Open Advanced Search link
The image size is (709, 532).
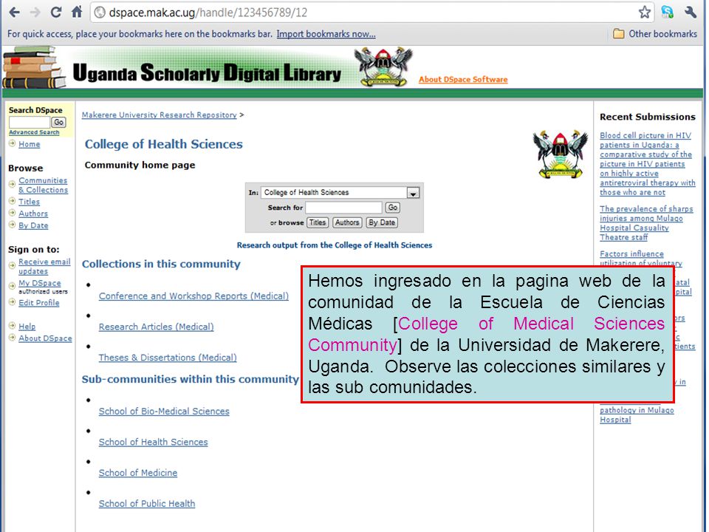pyautogui.click(x=34, y=132)
